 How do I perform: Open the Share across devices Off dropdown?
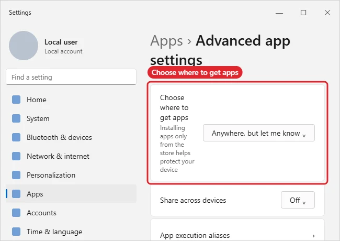[298, 200]
